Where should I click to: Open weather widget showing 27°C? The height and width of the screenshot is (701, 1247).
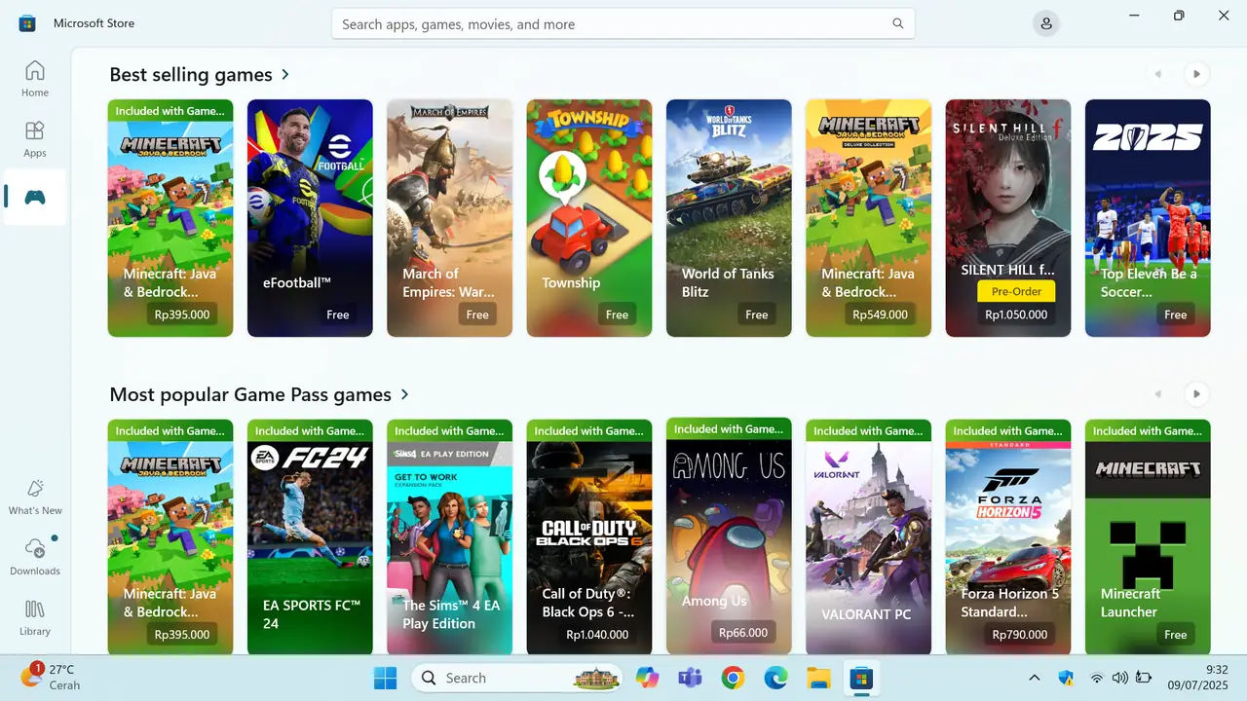point(51,678)
